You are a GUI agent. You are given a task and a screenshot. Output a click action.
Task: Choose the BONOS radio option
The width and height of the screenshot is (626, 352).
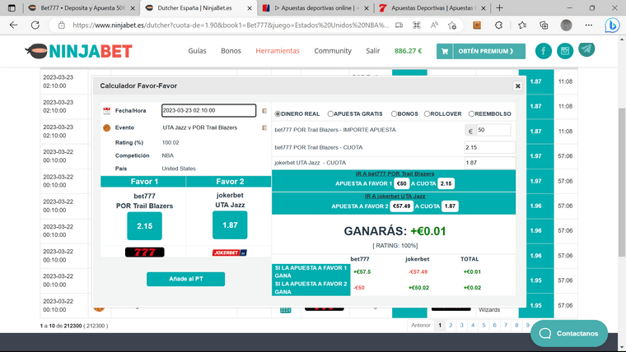click(x=394, y=114)
